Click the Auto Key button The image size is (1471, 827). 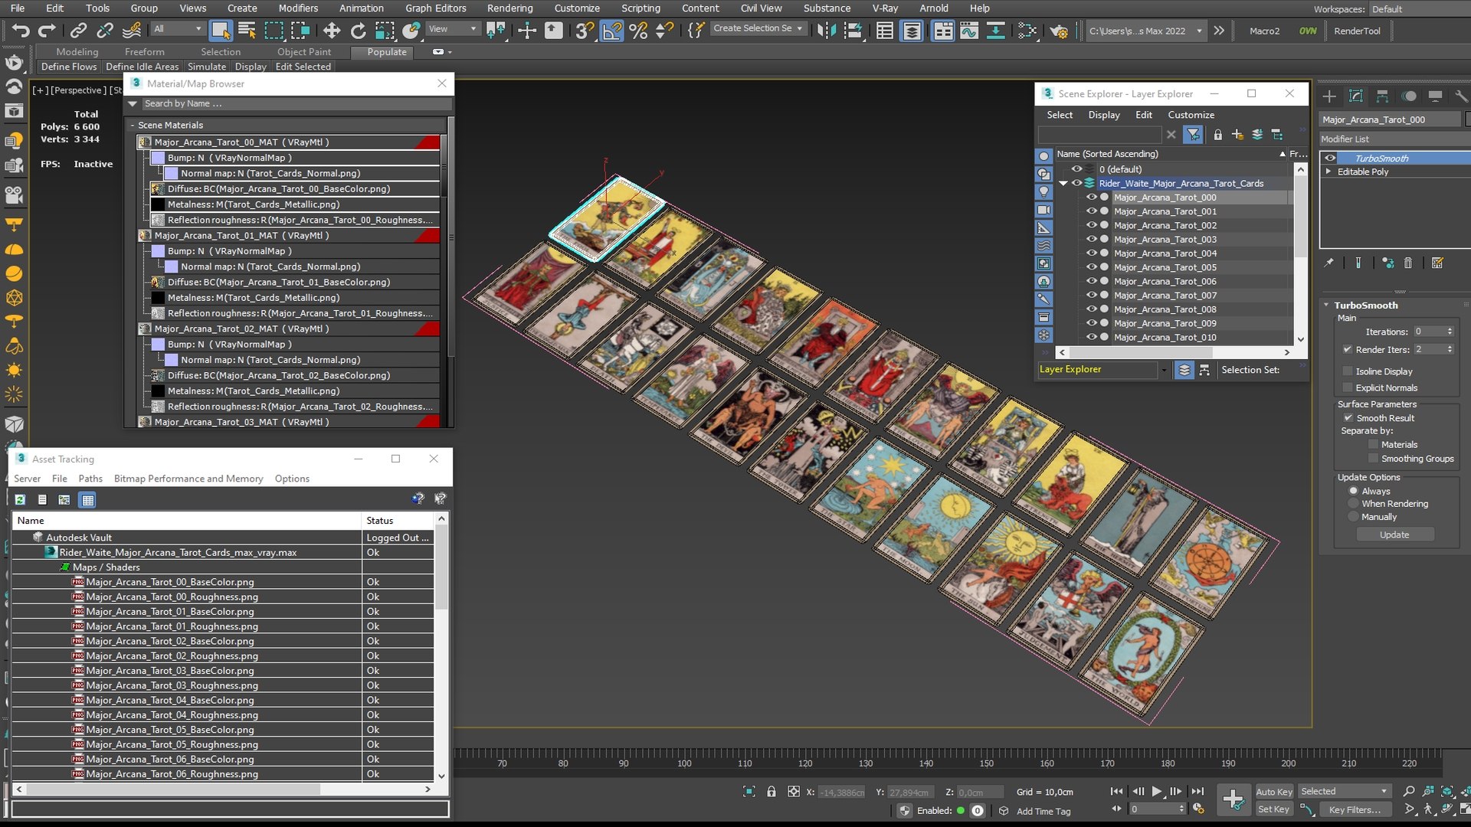(1273, 792)
